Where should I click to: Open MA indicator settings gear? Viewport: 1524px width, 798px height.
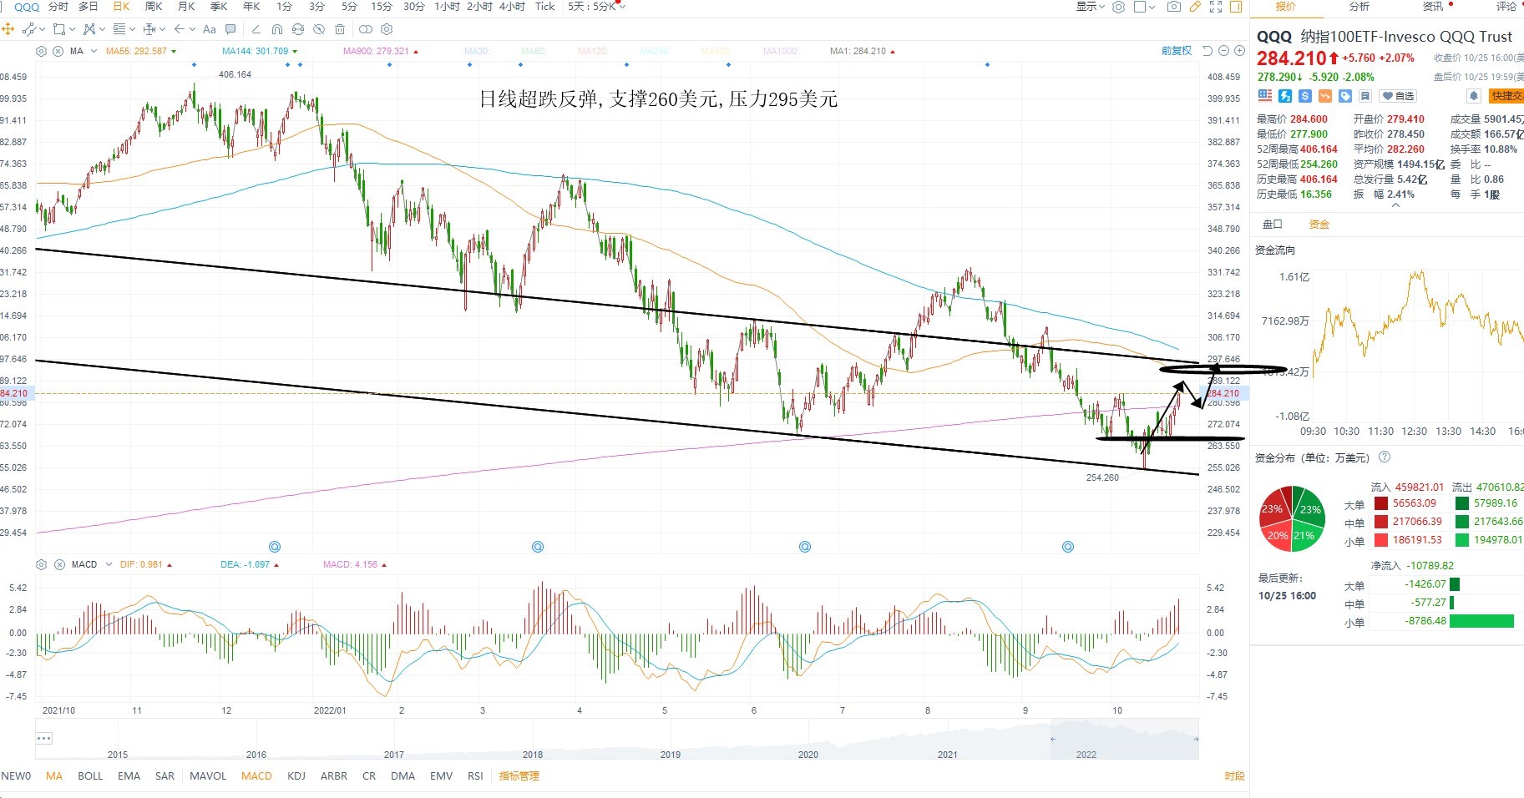click(x=42, y=51)
